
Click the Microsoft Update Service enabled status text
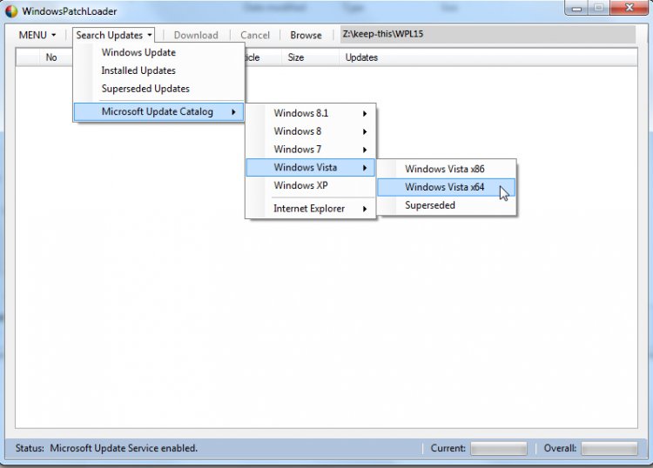point(124,448)
